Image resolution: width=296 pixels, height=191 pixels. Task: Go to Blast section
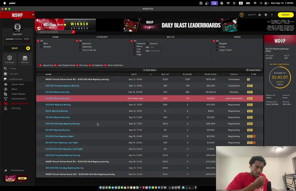point(14,89)
